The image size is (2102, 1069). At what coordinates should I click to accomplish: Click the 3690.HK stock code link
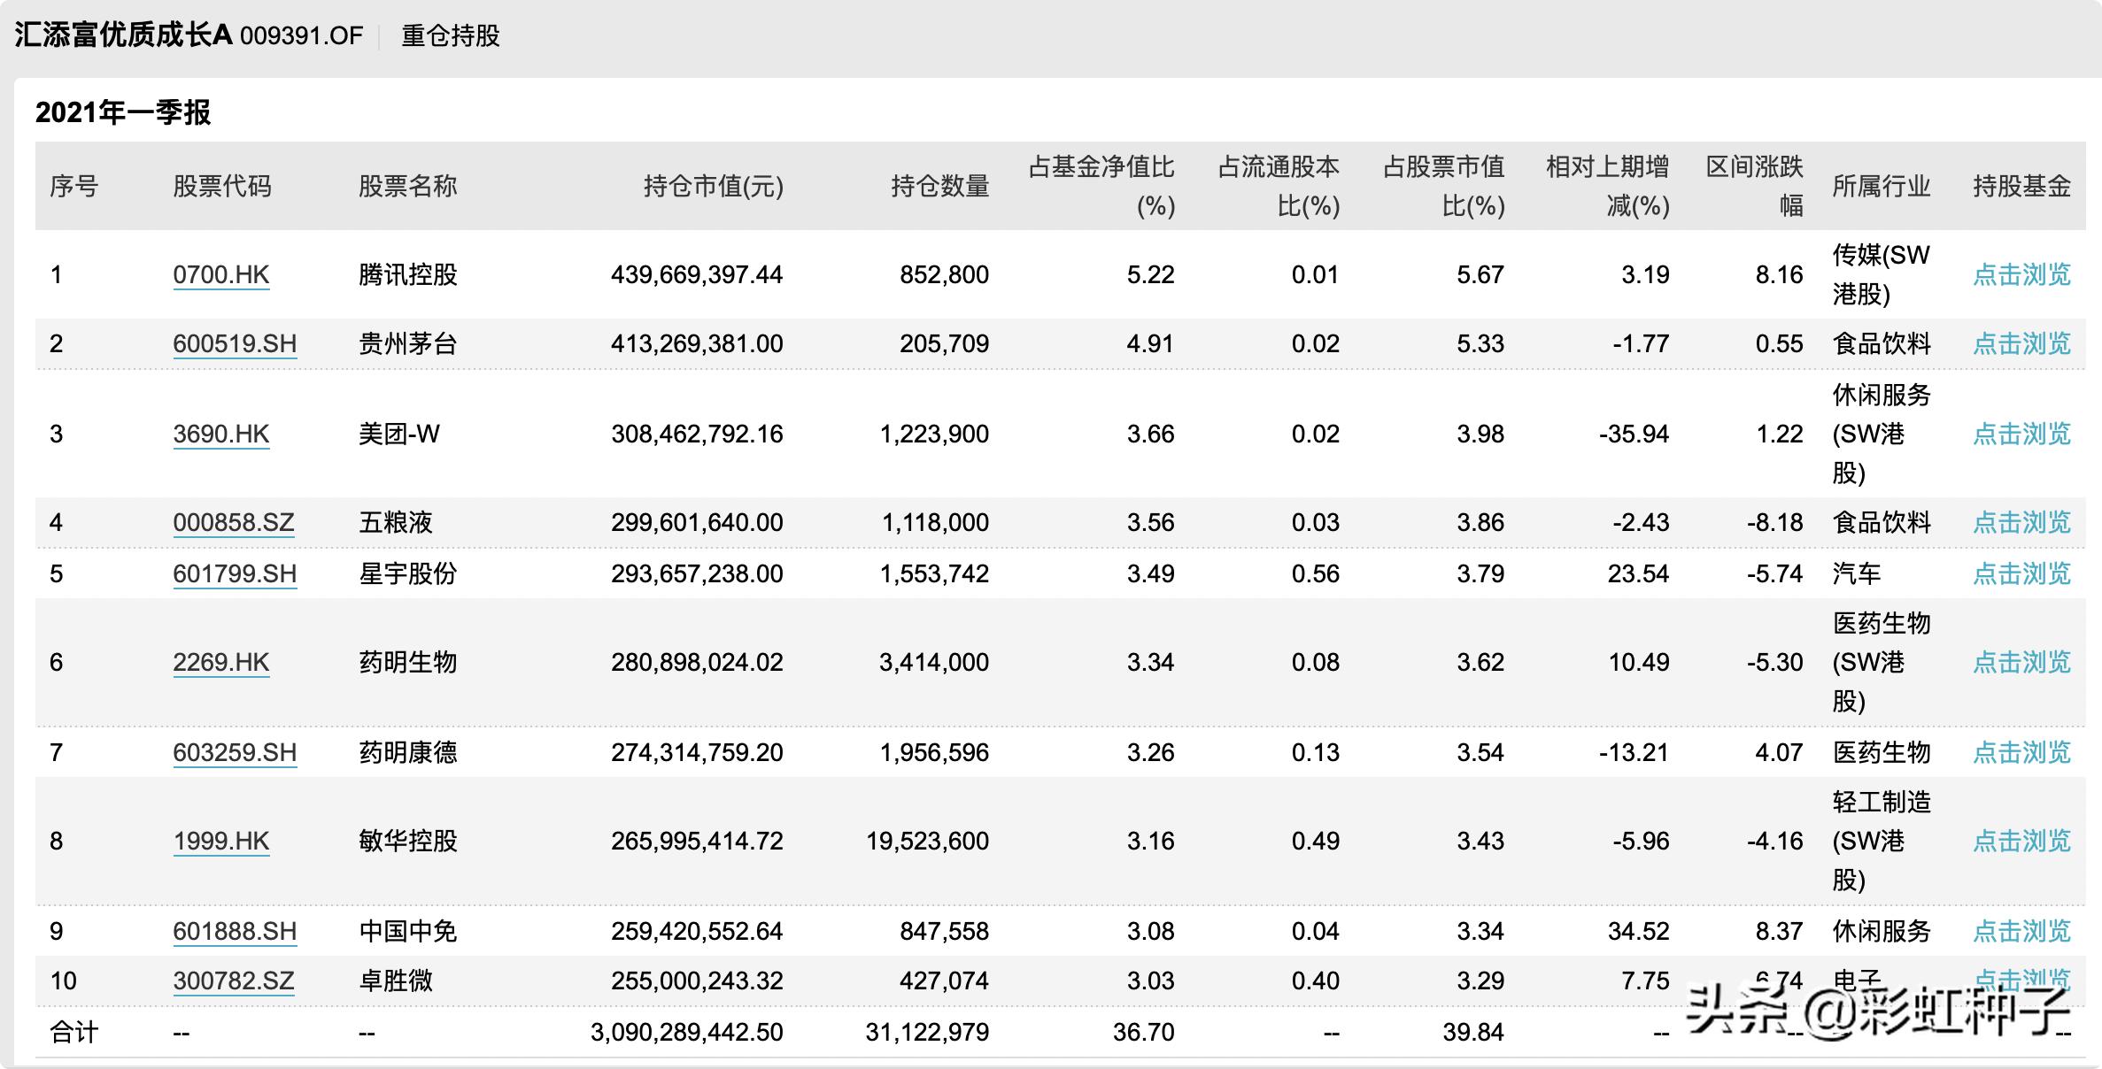(x=220, y=434)
